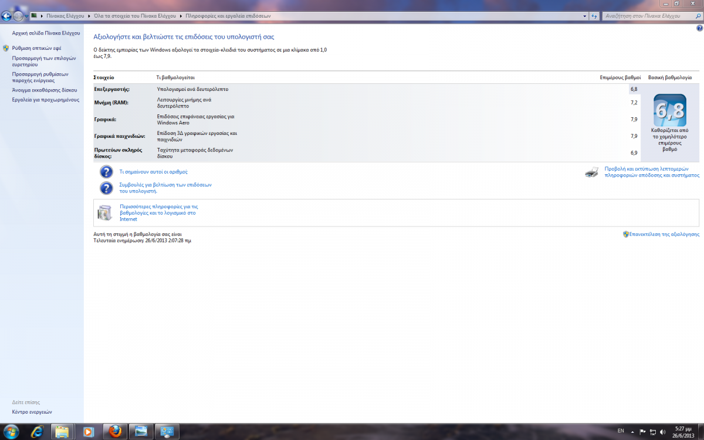
Task: Click the taskbar clock showing 5:27 μμ
Action: (683, 432)
